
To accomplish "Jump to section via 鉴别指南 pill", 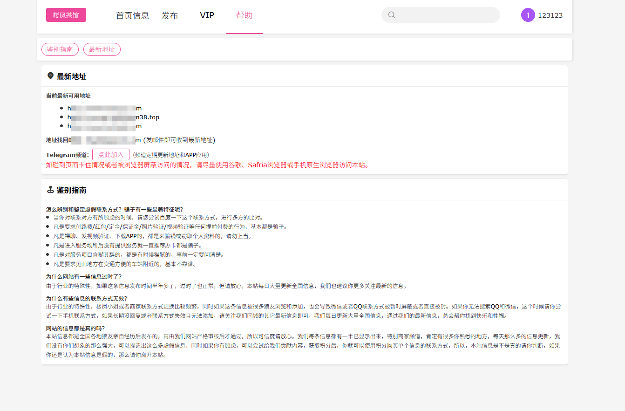I will (x=60, y=49).
